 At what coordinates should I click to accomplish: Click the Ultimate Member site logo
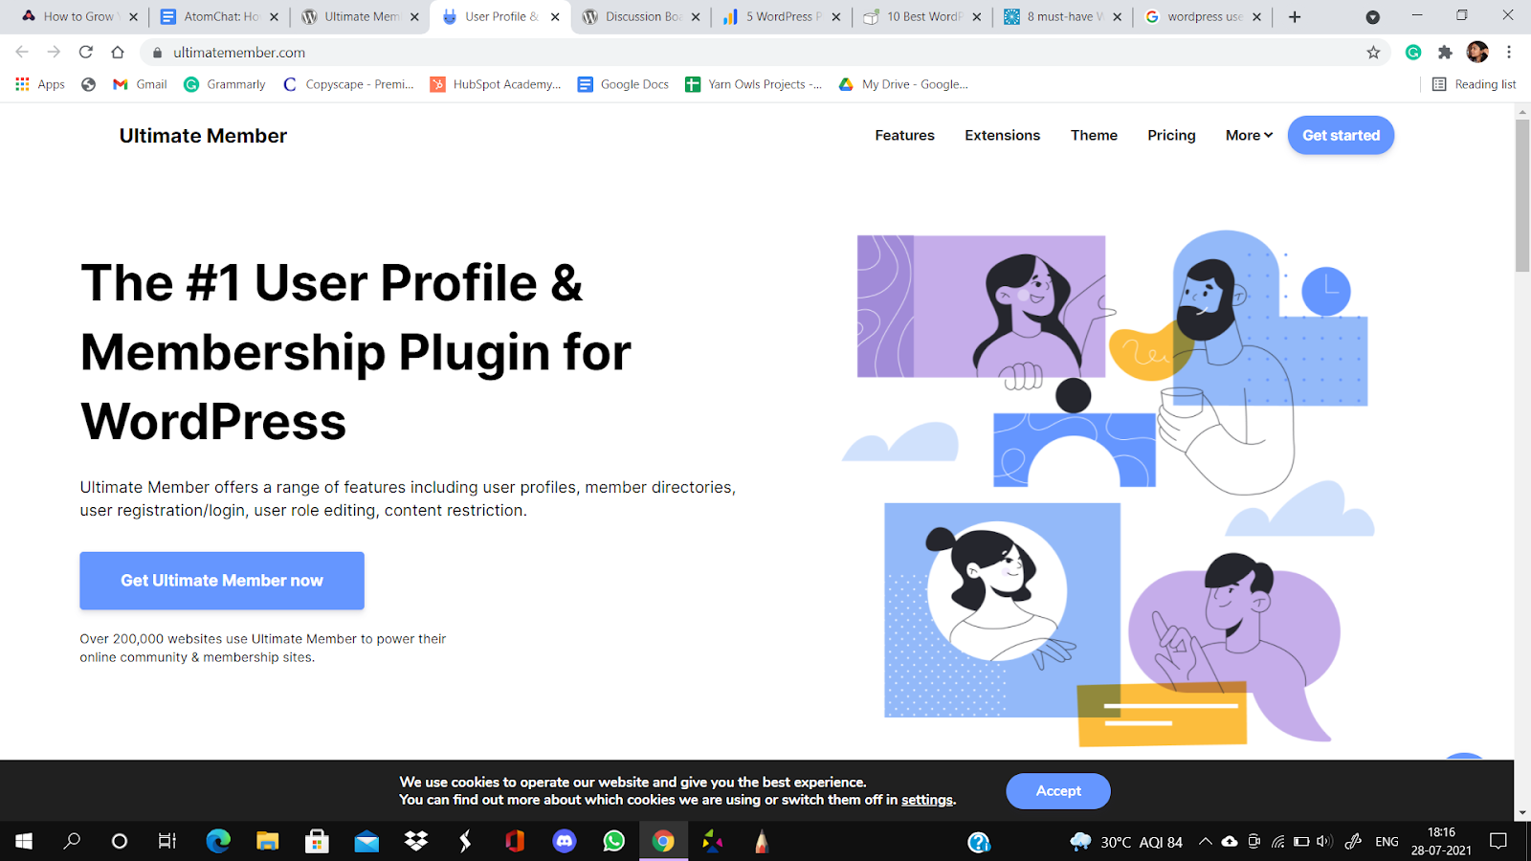tap(203, 136)
